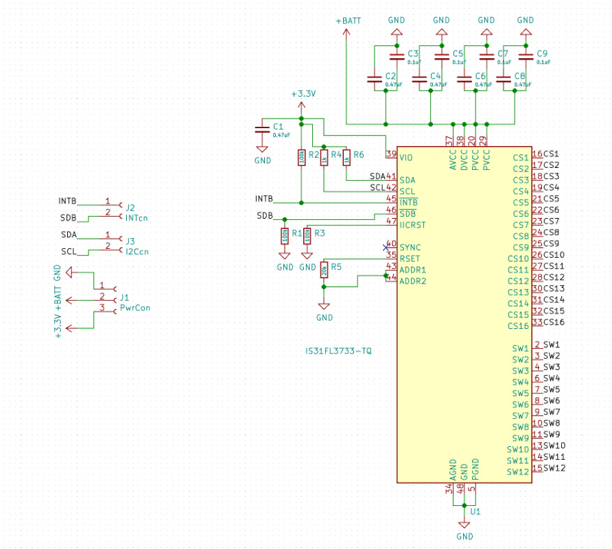Click resistor R6 symbol
This screenshot has height=549, width=612.
point(346,158)
